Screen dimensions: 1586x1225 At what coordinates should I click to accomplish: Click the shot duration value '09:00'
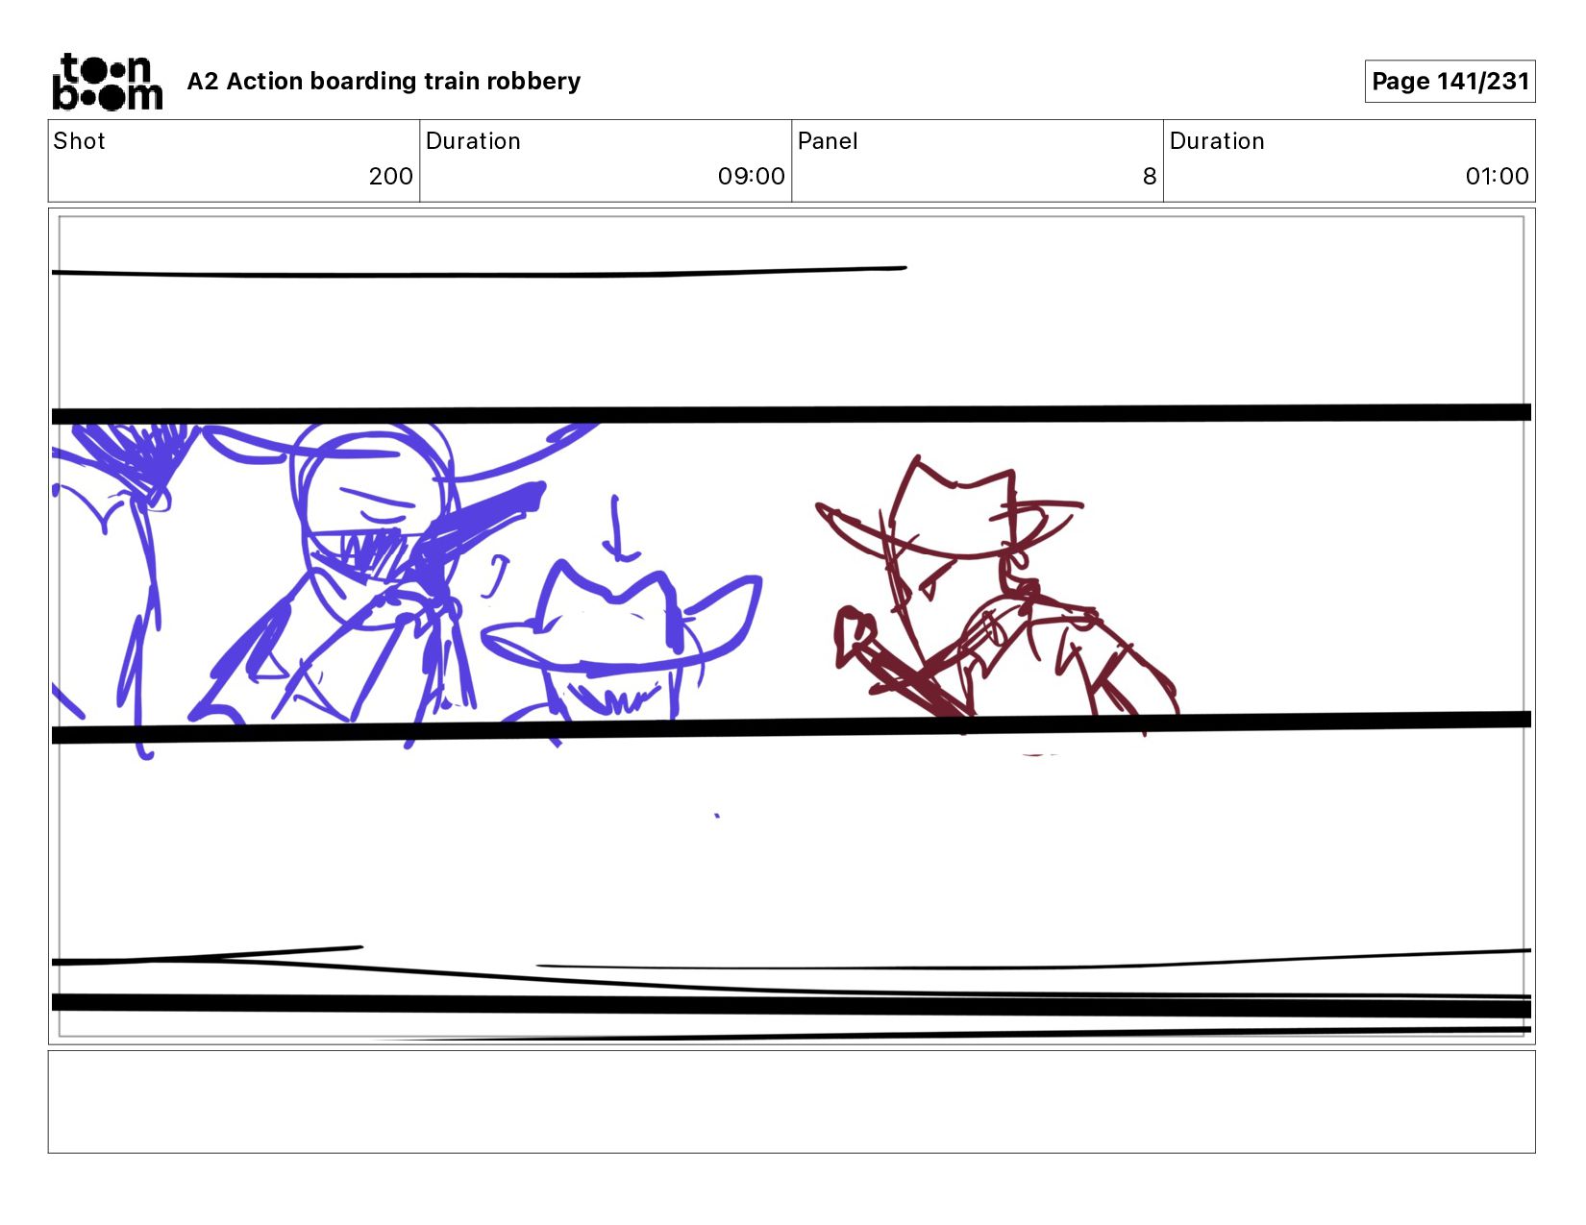(x=751, y=177)
